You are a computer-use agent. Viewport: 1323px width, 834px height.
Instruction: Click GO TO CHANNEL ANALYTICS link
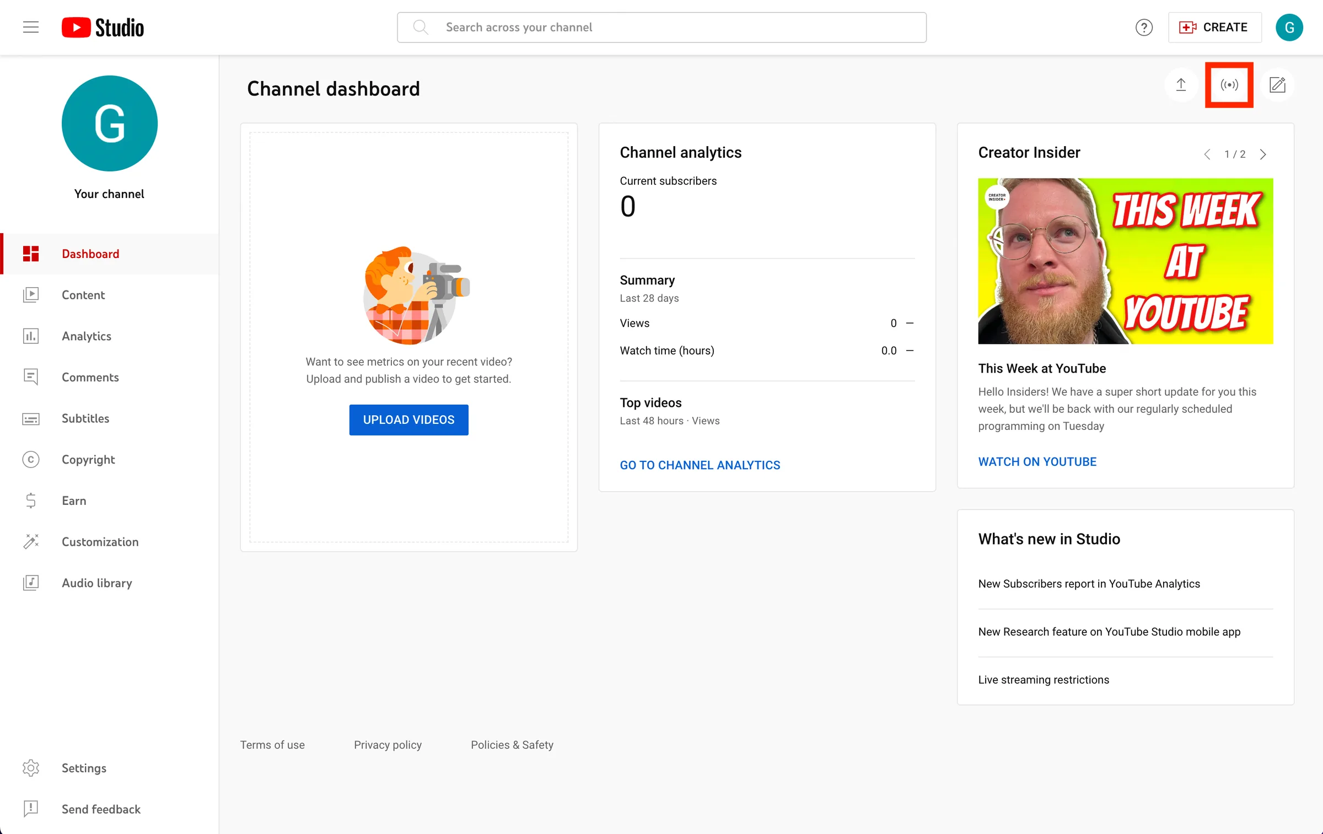tap(700, 465)
